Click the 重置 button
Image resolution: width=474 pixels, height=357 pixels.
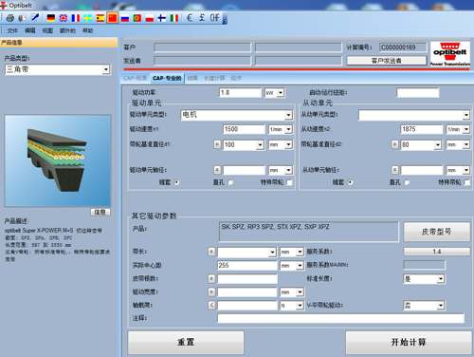(186, 342)
